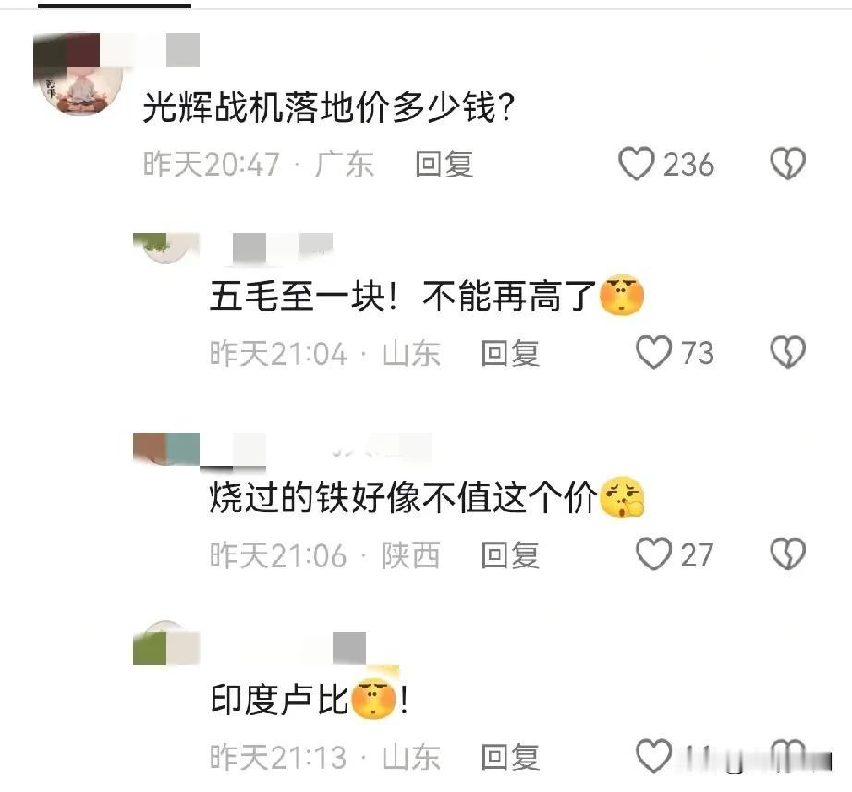Open the meditating monk avatar profile
The width and height of the screenshot is (852, 792).
click(79, 73)
